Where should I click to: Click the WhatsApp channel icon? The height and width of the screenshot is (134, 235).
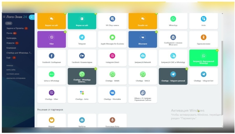coord(173,19)
